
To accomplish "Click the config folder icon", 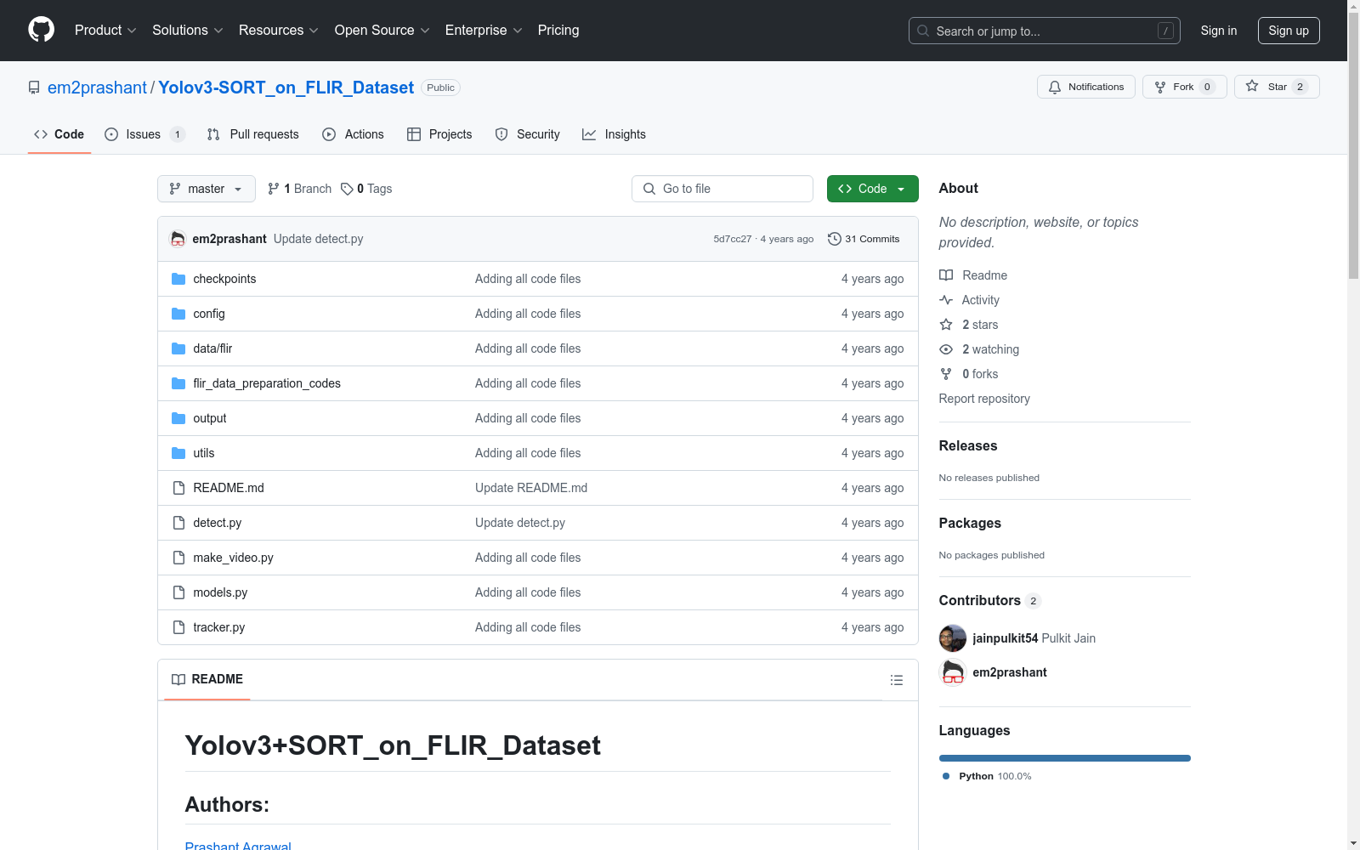I will [178, 314].
